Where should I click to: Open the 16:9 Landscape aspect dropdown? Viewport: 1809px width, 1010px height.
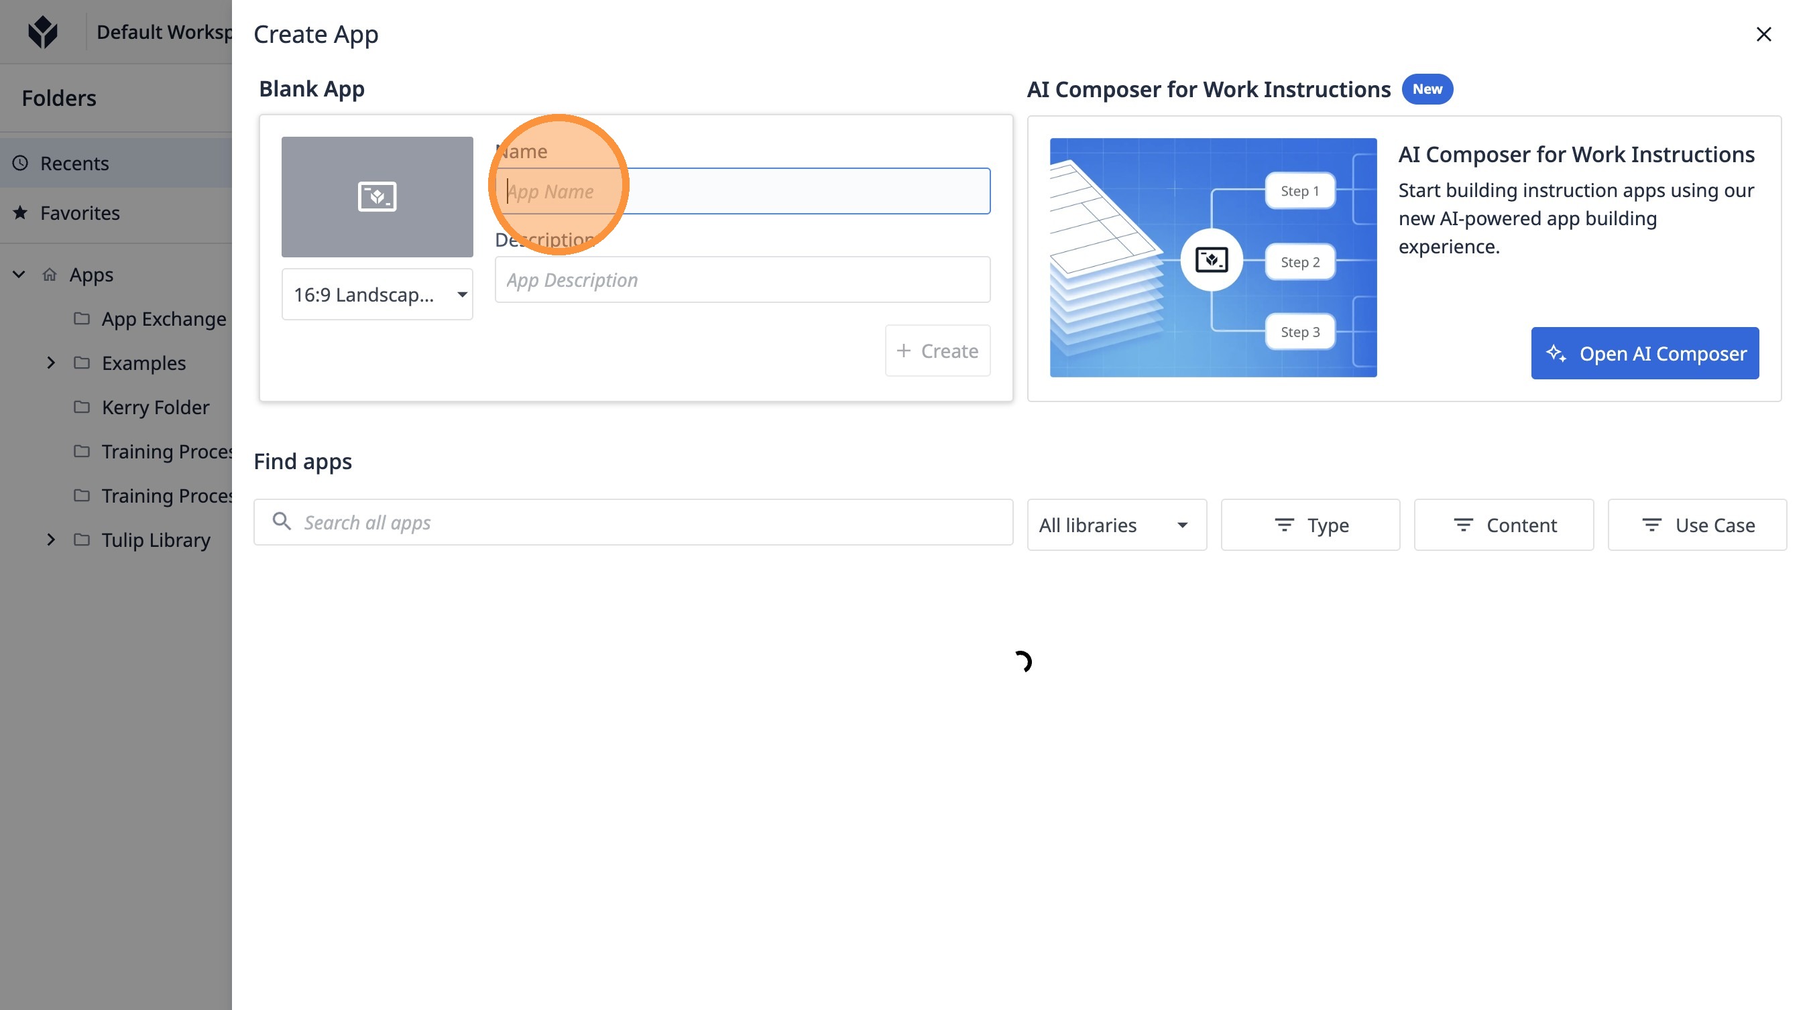pos(377,294)
